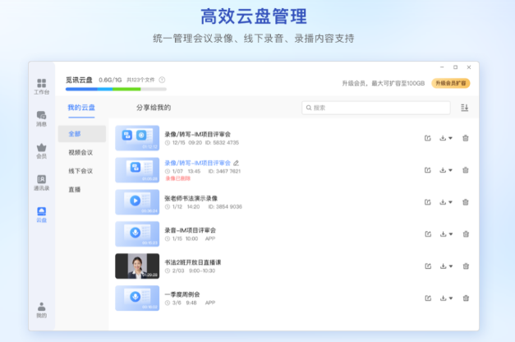This screenshot has width=515, height=342.
Task: Open the 一季度周例会 audio thumbnail
Action: click(137, 298)
